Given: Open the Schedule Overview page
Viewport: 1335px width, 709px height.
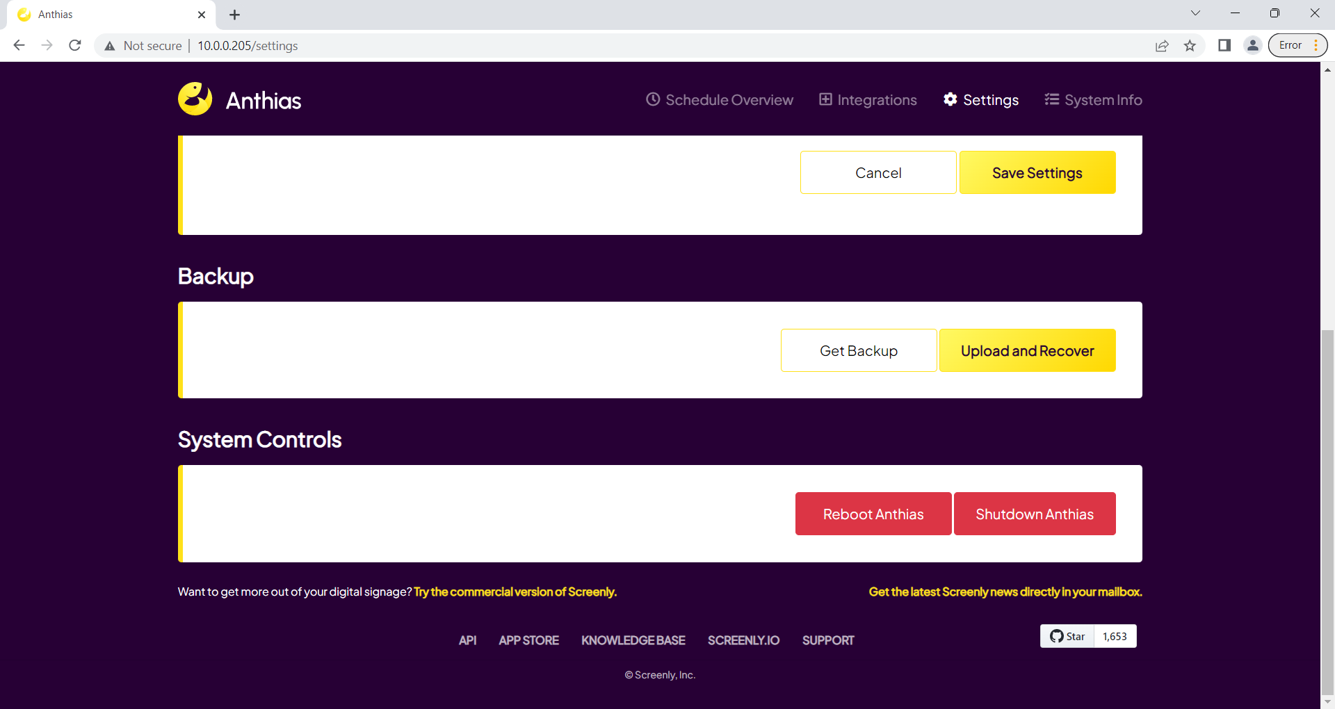Looking at the screenshot, I should click(720, 100).
